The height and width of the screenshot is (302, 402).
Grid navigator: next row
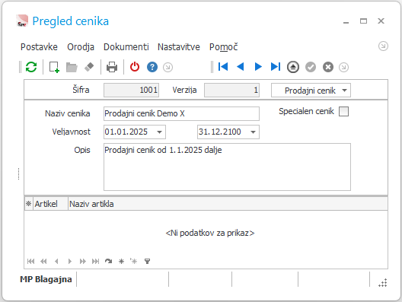70,261
